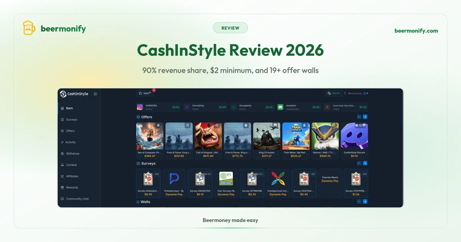Click the Beermoney made easy tagline

tap(230, 220)
